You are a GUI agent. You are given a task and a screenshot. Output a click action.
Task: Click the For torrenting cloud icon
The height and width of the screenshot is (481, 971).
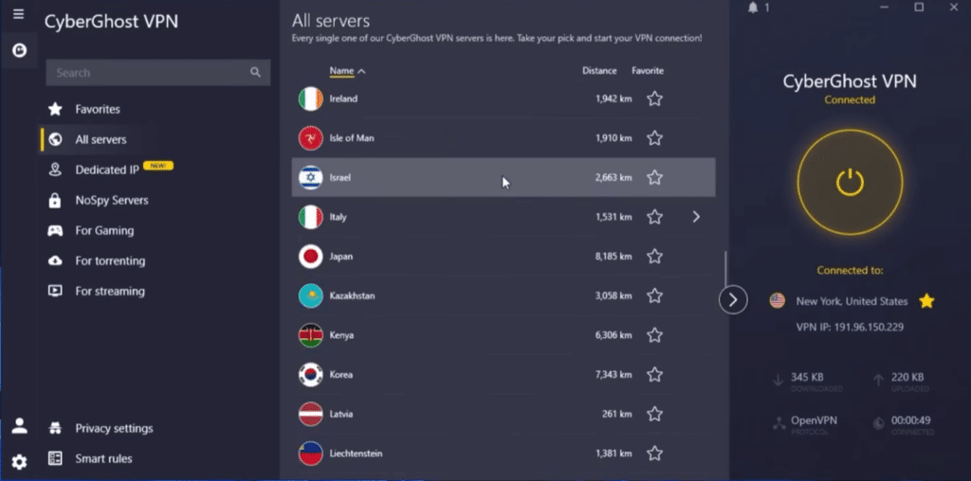[x=55, y=261]
